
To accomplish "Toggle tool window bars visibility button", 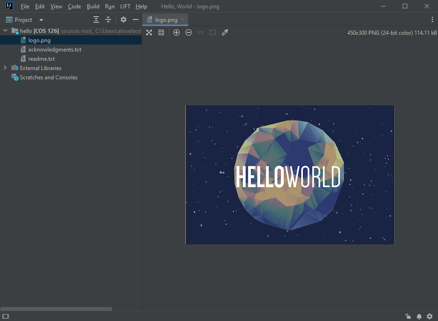I will coord(5,316).
